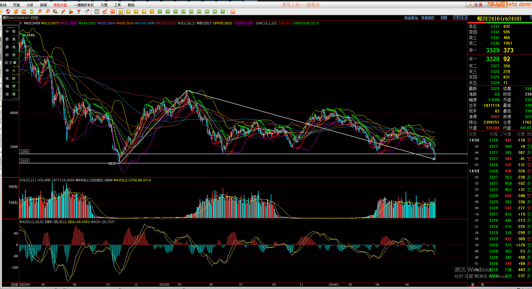Toggle the 15-minute period button
Image resolution: width=532 pixels, height=289 pixels.
[183, 11]
